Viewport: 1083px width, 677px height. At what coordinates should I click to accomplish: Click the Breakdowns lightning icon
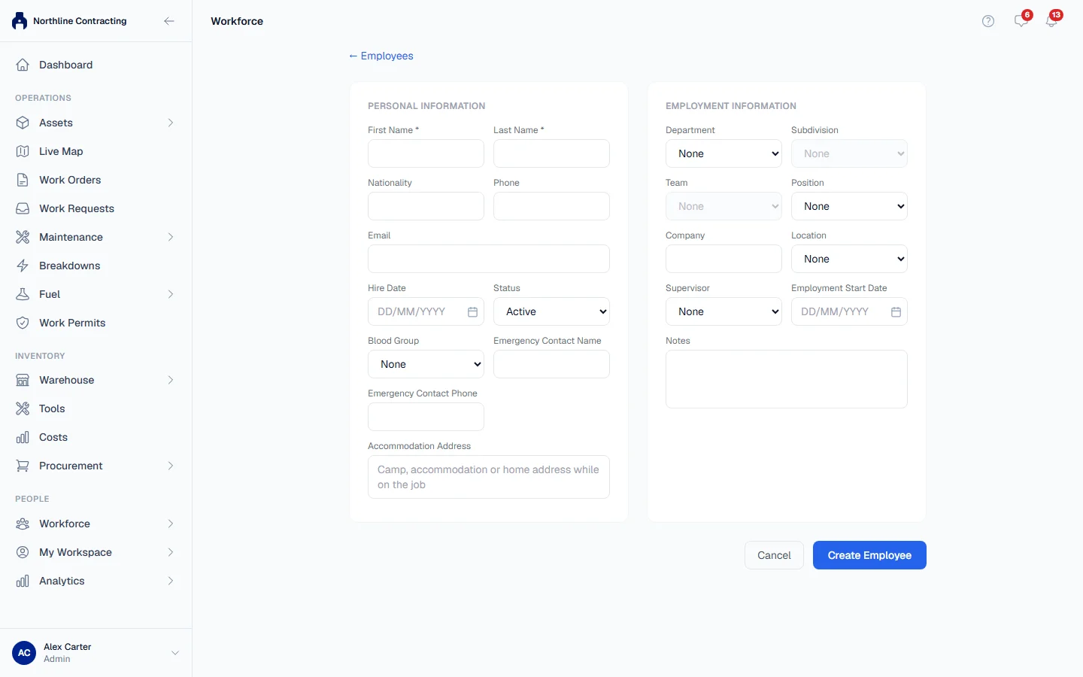pos(23,266)
